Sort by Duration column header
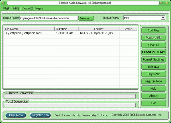Viewport: 171px width, 123px height. tap(67, 29)
